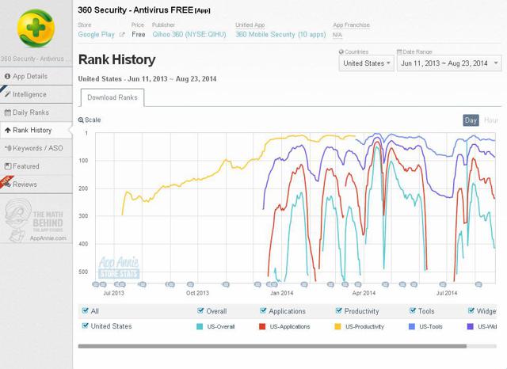The image size is (507, 369).
Task: Open the Date Range dropdown
Action: click(x=449, y=63)
